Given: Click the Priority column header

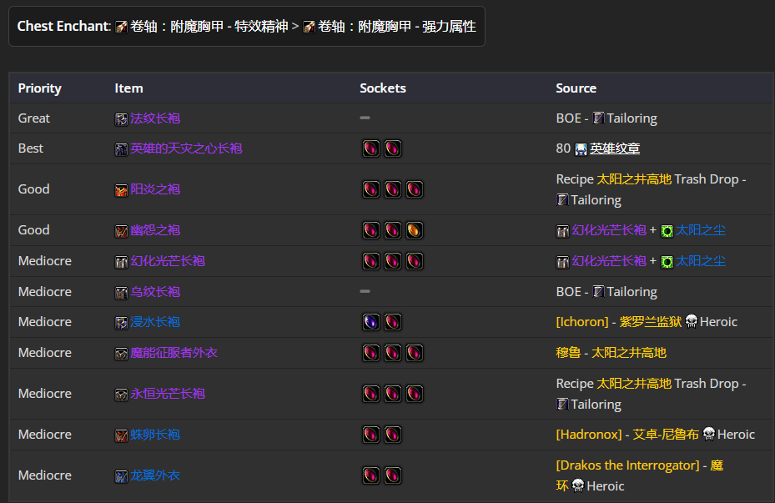Looking at the screenshot, I should [39, 88].
